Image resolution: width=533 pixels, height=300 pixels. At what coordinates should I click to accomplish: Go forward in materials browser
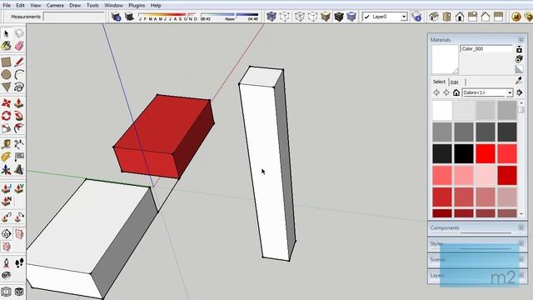point(446,92)
